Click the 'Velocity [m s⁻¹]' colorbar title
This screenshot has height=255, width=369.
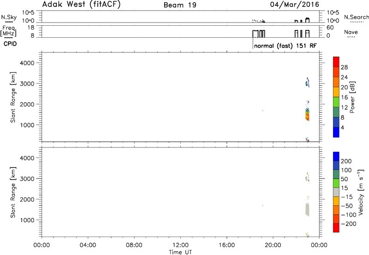tap(361, 192)
